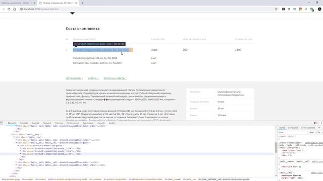The width and height of the screenshot is (323, 181).
Task: Open the IQ extension icon
Action: click(295, 9)
